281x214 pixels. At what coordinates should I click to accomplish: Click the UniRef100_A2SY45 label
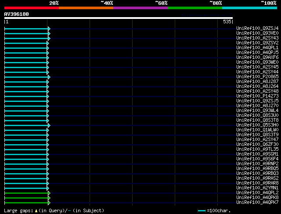(257, 67)
